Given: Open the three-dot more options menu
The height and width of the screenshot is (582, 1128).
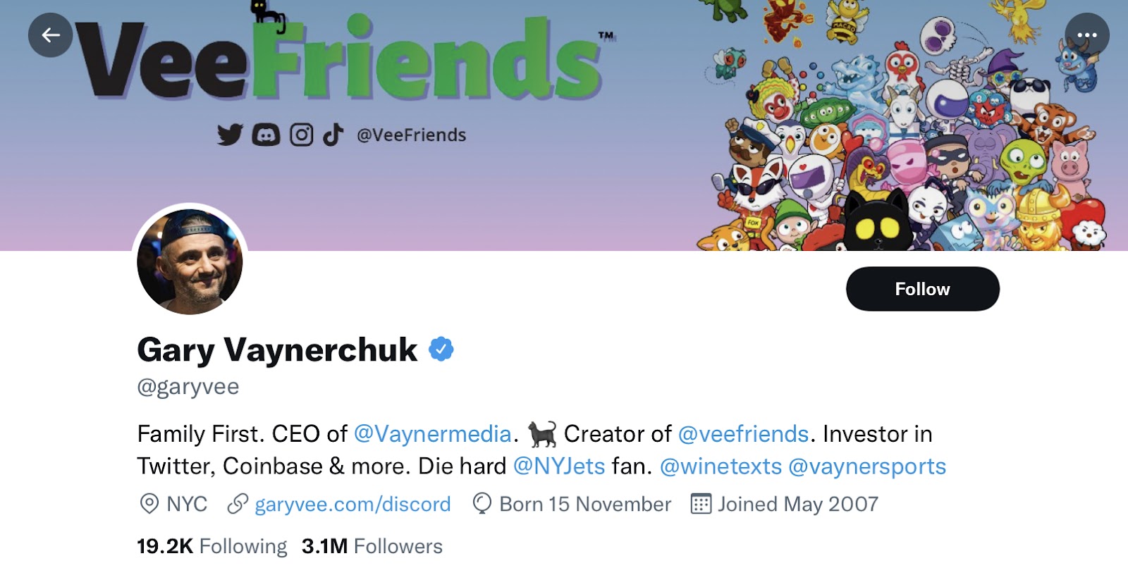Looking at the screenshot, I should pos(1086,35).
